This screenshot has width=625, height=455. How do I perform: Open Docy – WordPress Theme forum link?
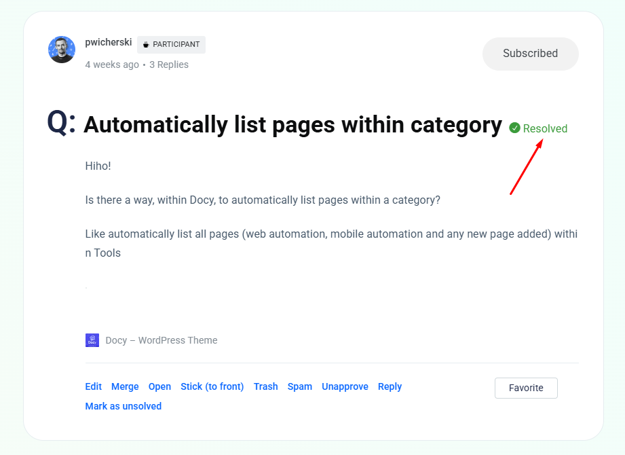pyautogui.click(x=162, y=340)
